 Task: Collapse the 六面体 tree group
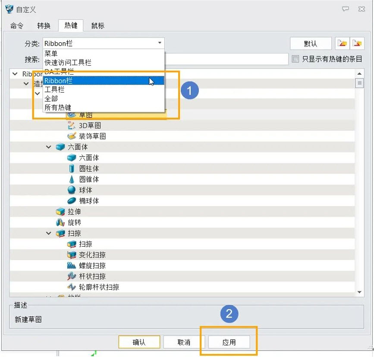tap(49, 147)
